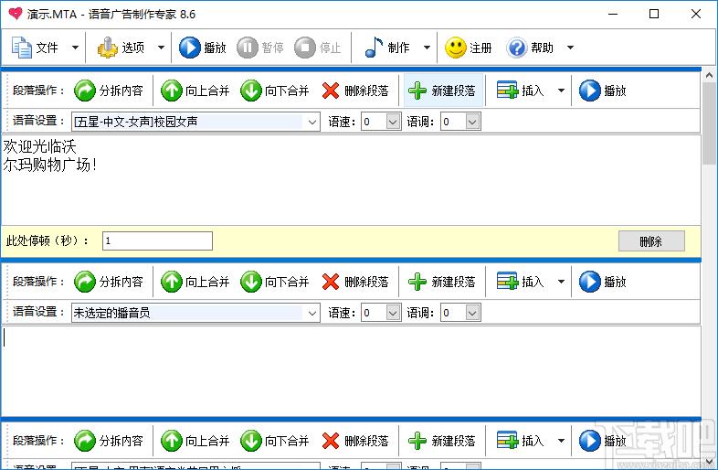Click the 删除 button in pause row

point(651,241)
